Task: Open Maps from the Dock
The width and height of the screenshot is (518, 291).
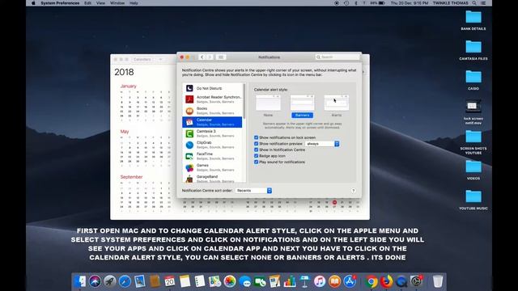Action: pyautogui.click(x=214, y=281)
